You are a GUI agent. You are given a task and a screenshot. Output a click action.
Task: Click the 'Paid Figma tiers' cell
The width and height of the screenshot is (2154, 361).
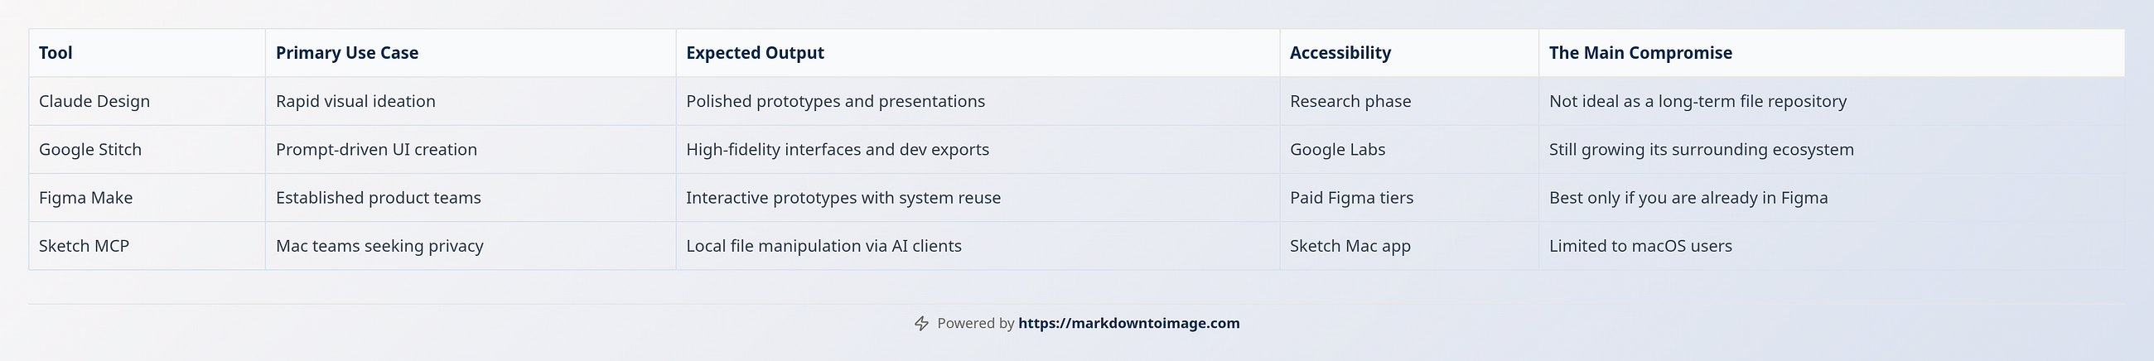tap(1409, 198)
